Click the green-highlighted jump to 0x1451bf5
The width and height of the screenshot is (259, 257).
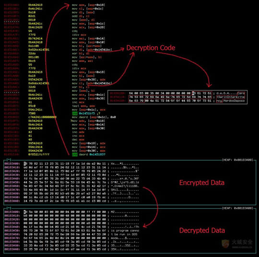(75, 113)
